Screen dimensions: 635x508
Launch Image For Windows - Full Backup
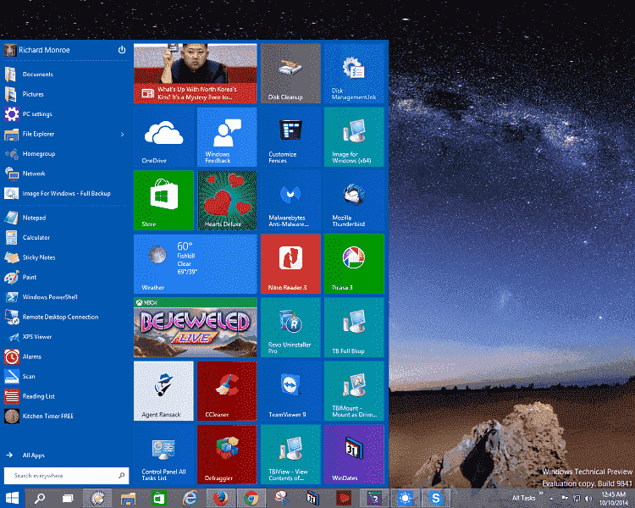(x=65, y=193)
